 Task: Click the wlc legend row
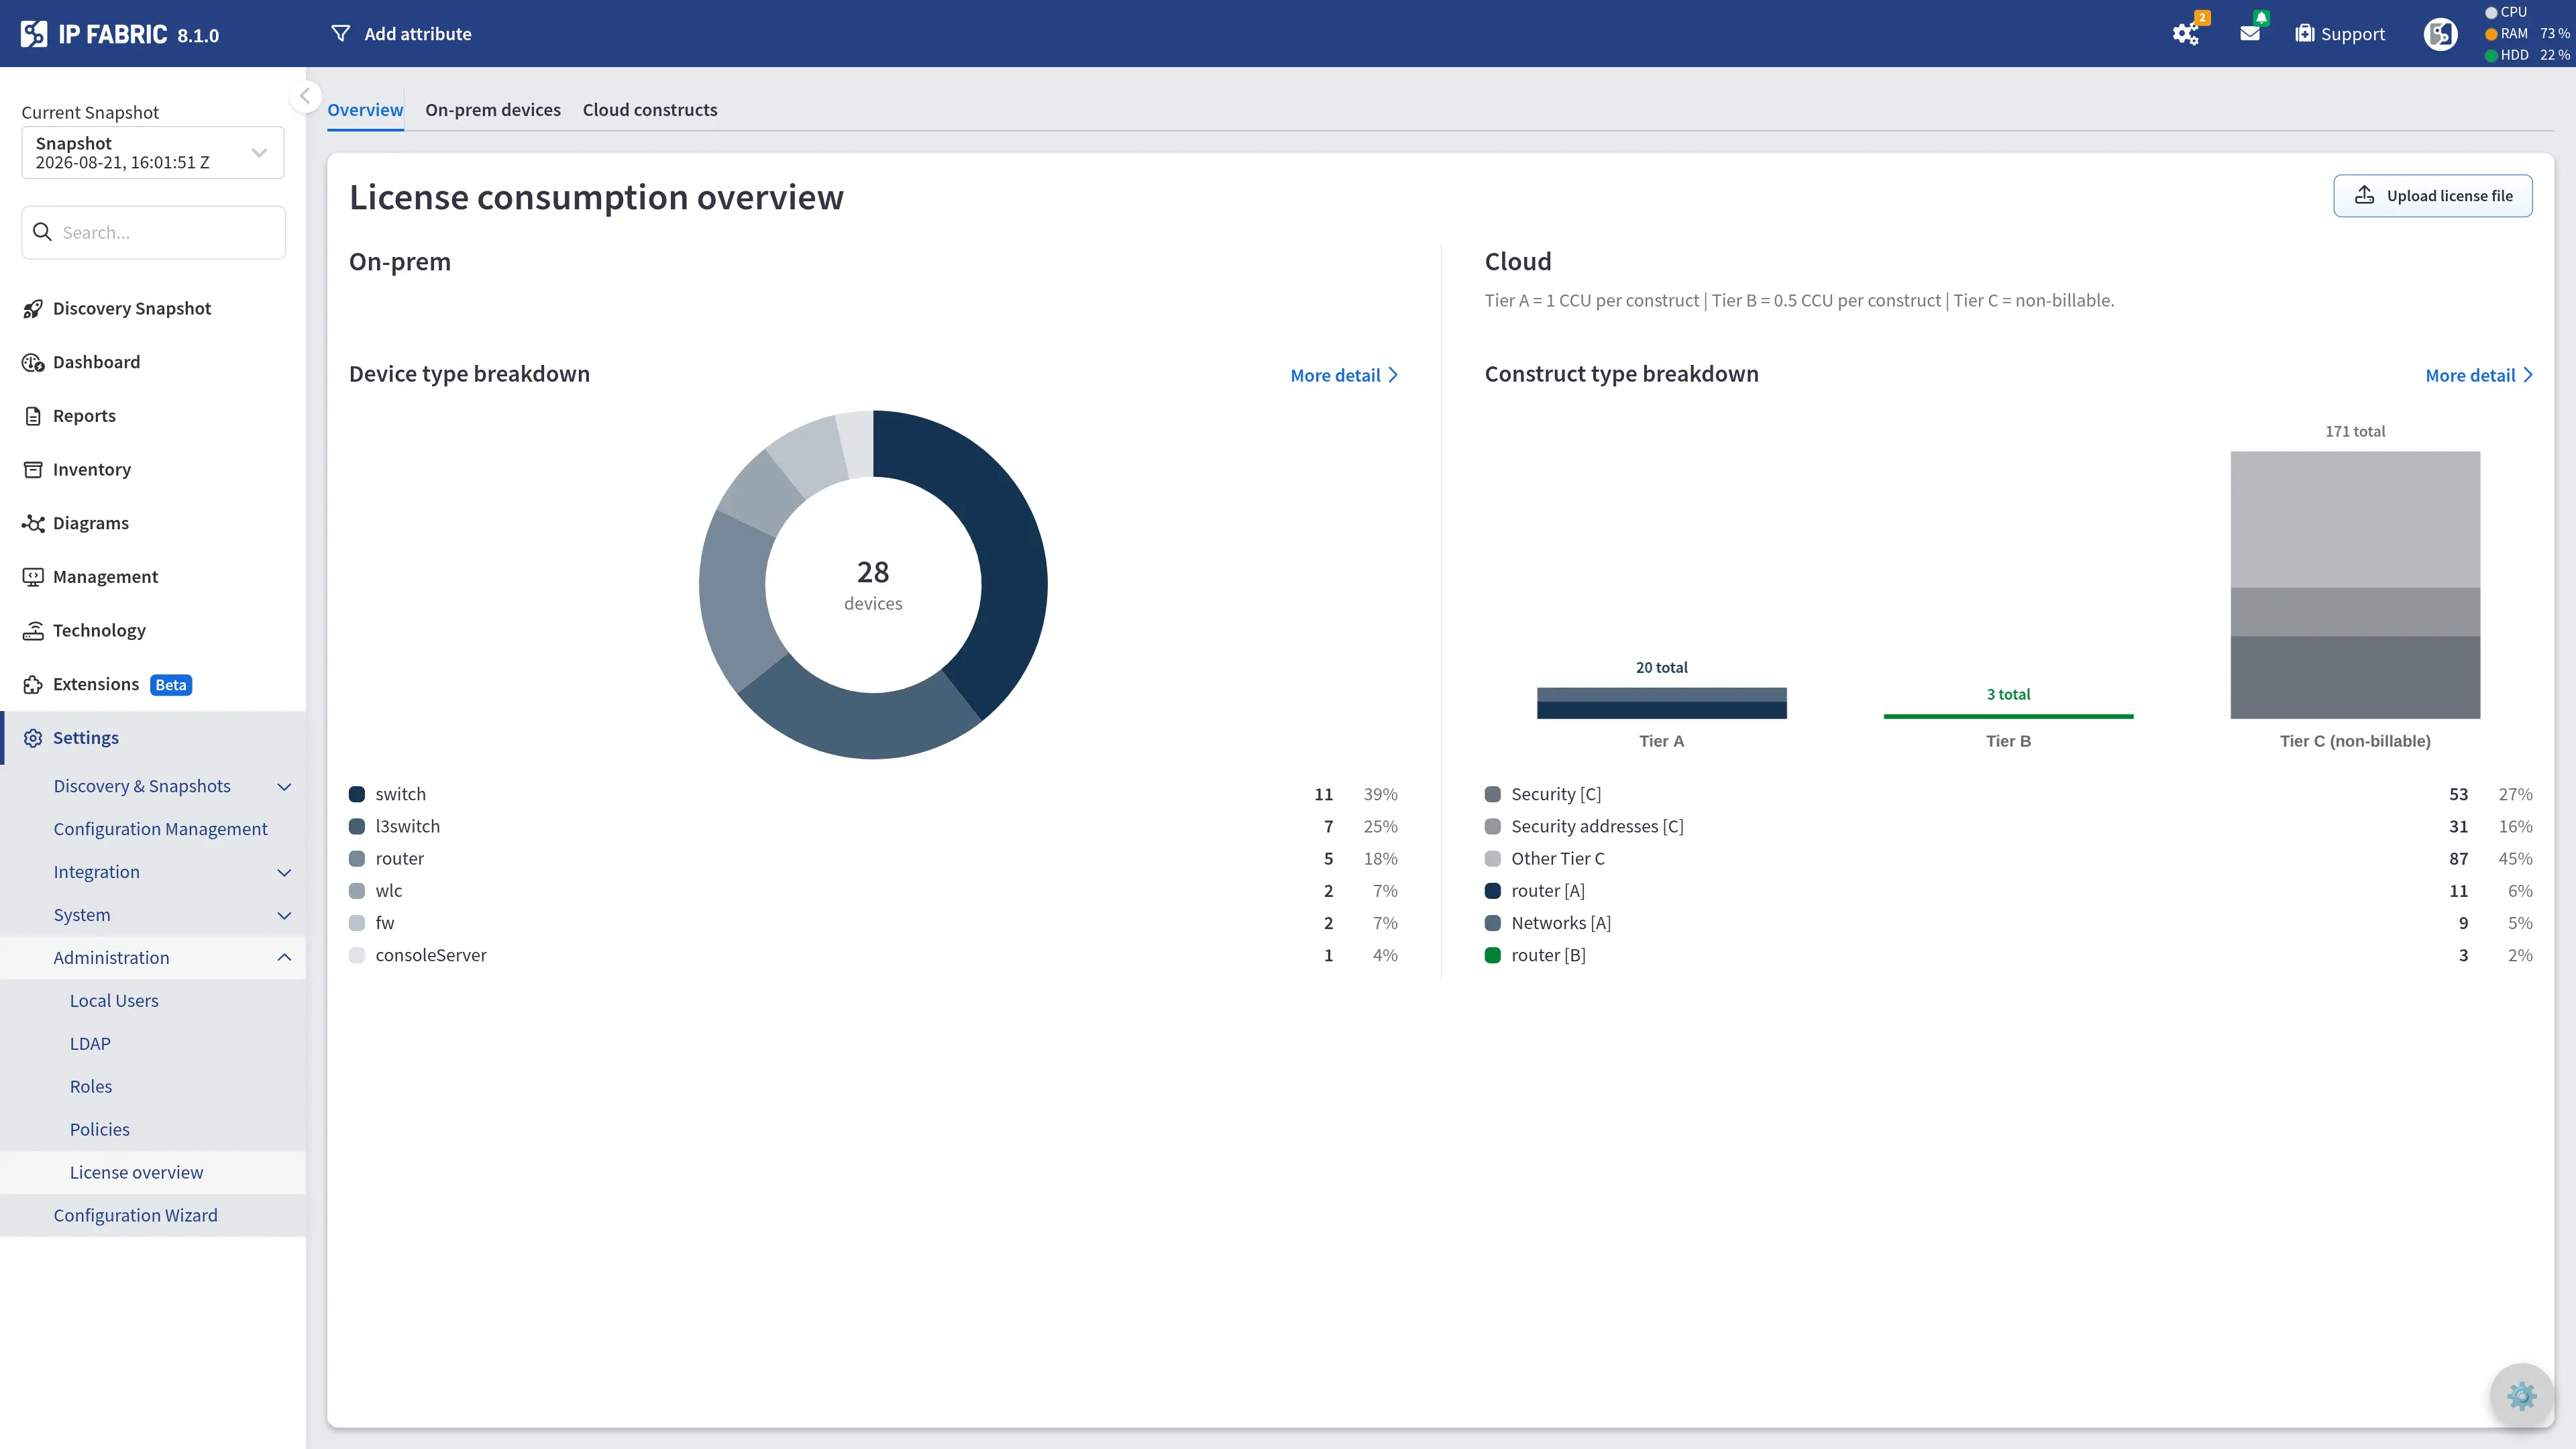(x=873, y=891)
